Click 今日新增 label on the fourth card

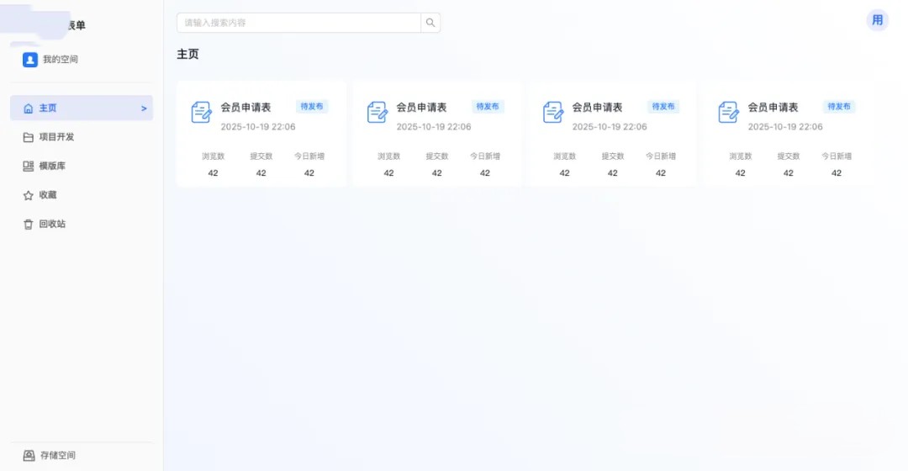pyautogui.click(x=837, y=156)
